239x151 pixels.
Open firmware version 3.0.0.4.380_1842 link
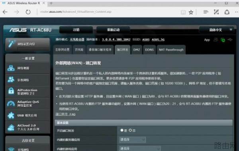(116, 39)
